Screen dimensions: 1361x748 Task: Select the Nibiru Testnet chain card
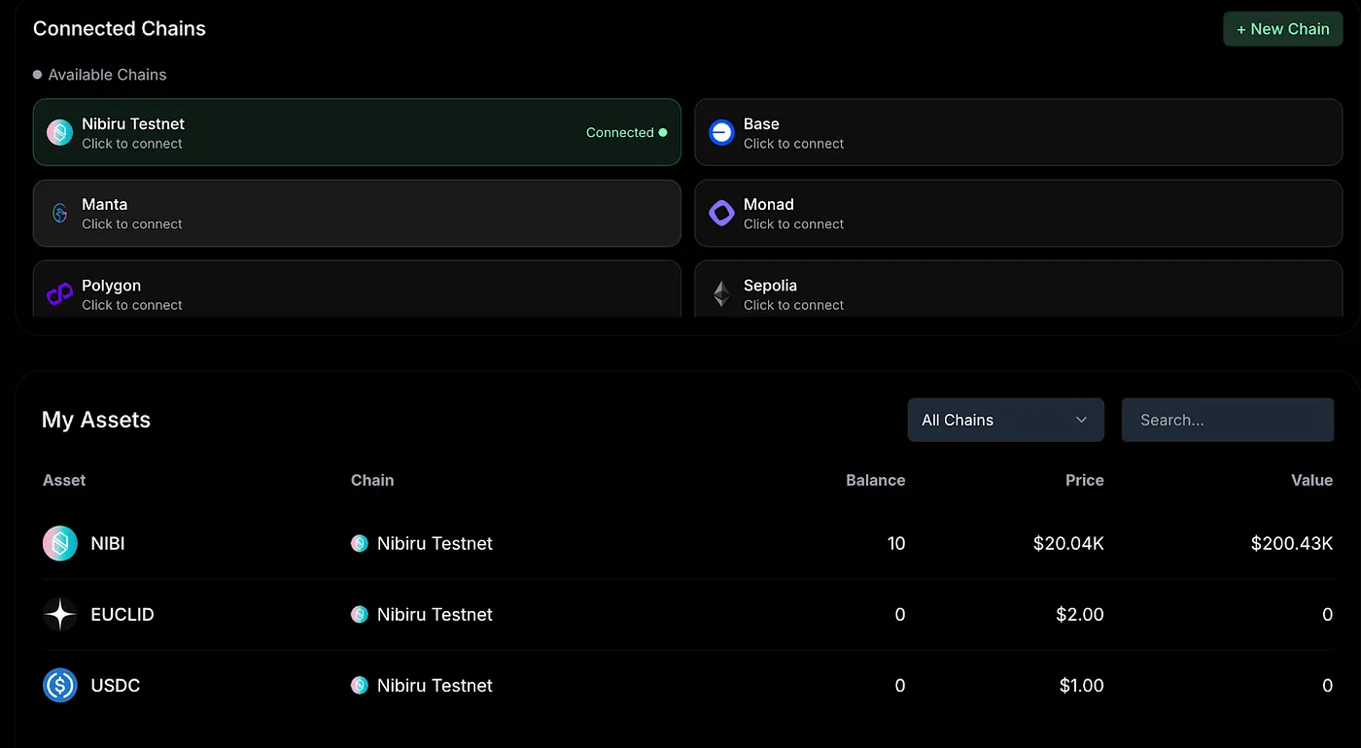coord(357,132)
